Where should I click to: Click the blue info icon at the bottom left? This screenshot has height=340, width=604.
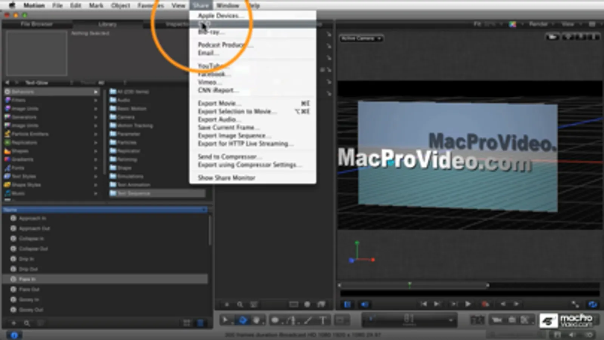click(14, 335)
